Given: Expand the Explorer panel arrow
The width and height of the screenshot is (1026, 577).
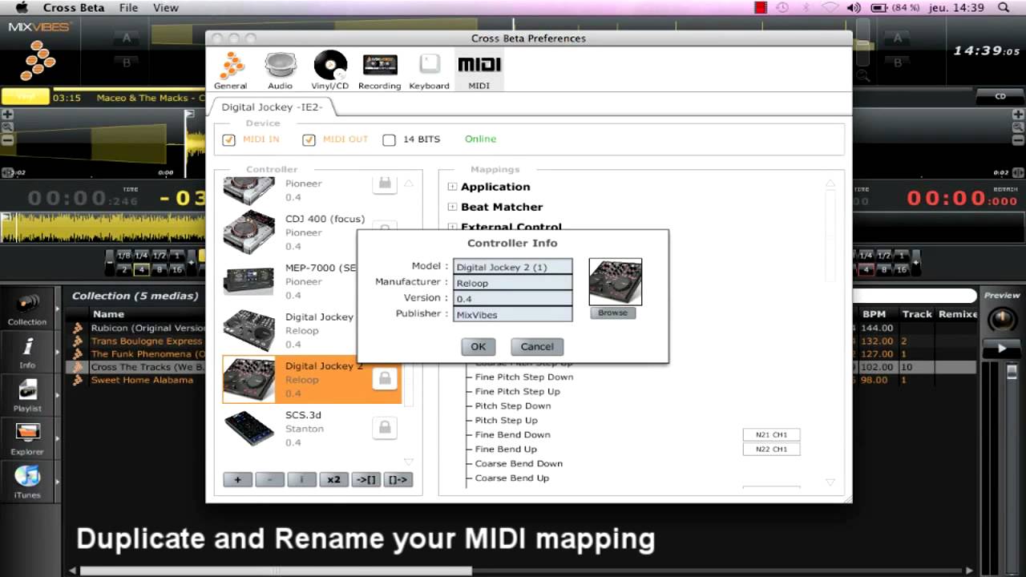Looking at the screenshot, I should (x=57, y=439).
